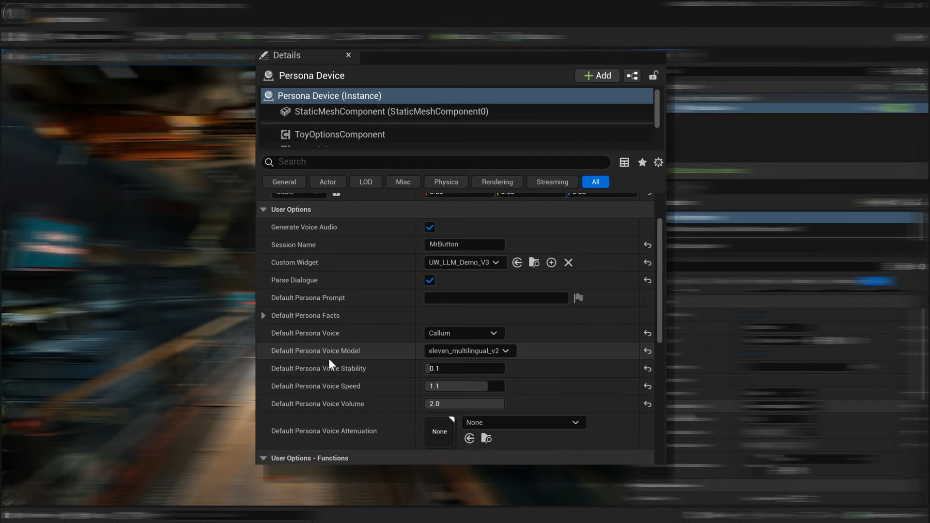Viewport: 930px width, 523px height.
Task: Clear Custom Widget with the X icon
Action: click(568, 262)
